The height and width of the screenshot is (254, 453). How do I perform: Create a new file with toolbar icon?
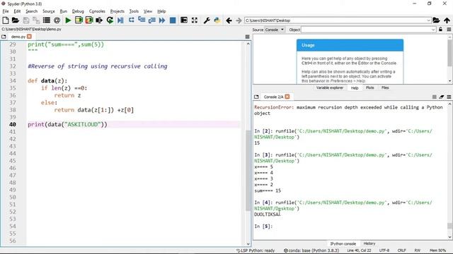pyautogui.click(x=5, y=20)
